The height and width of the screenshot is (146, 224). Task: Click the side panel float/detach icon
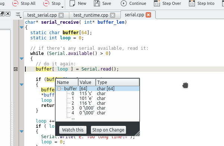point(2,14)
